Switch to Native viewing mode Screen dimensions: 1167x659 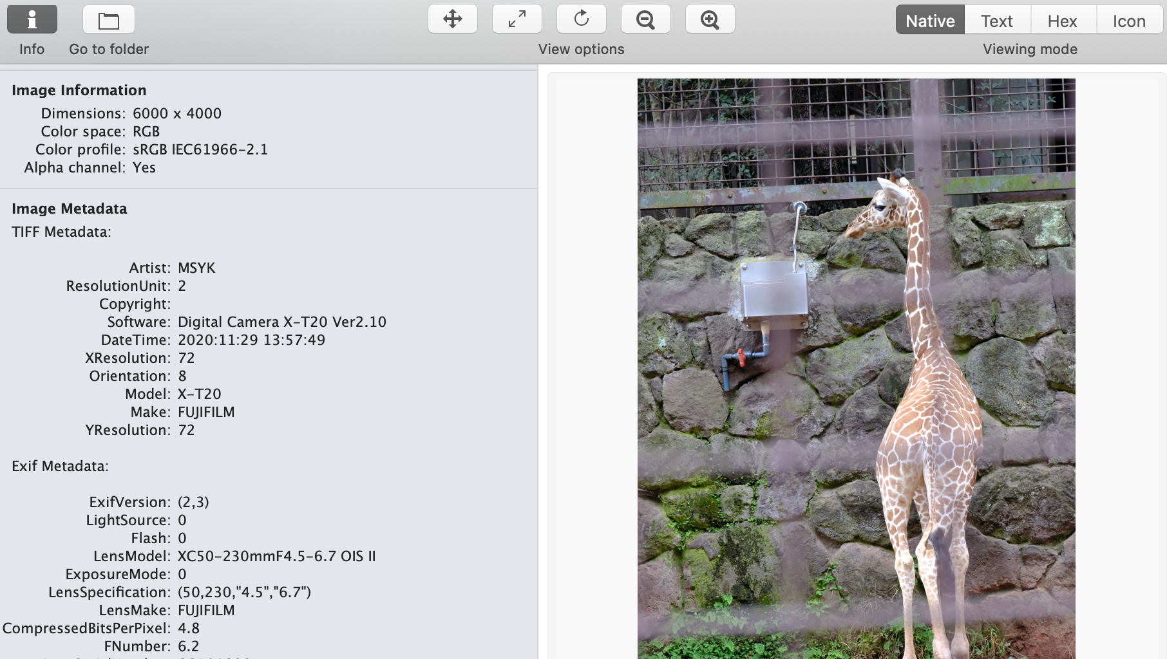[930, 20]
